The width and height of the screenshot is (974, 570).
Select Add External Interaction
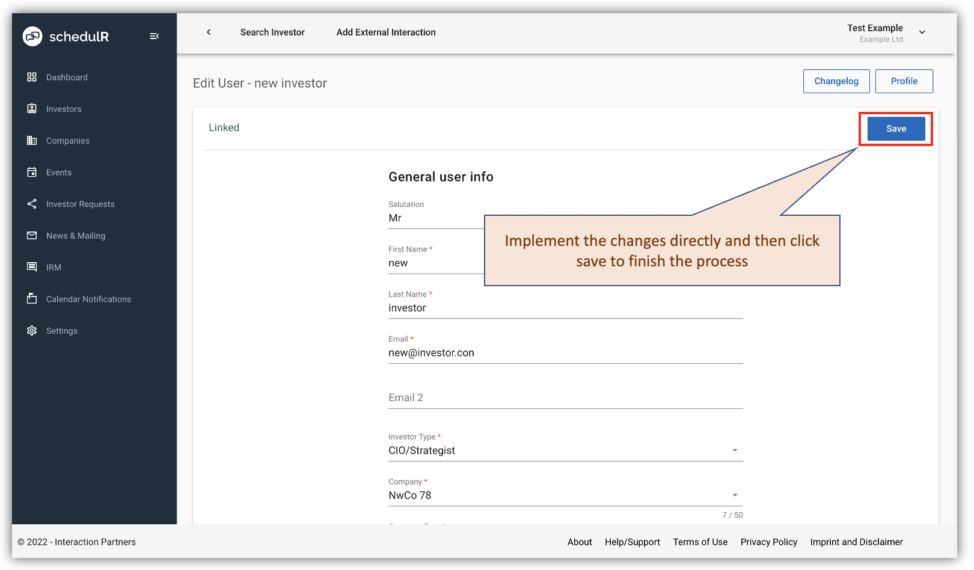click(385, 32)
